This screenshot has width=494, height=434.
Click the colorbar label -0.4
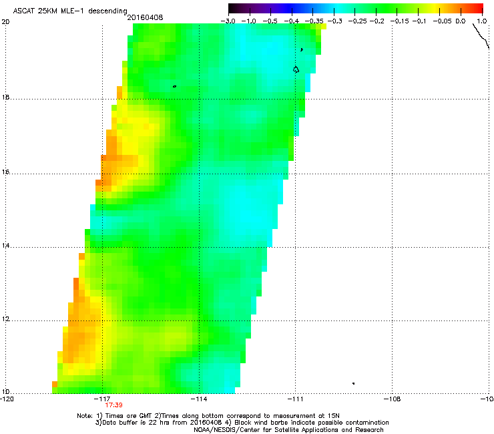pos(292,21)
